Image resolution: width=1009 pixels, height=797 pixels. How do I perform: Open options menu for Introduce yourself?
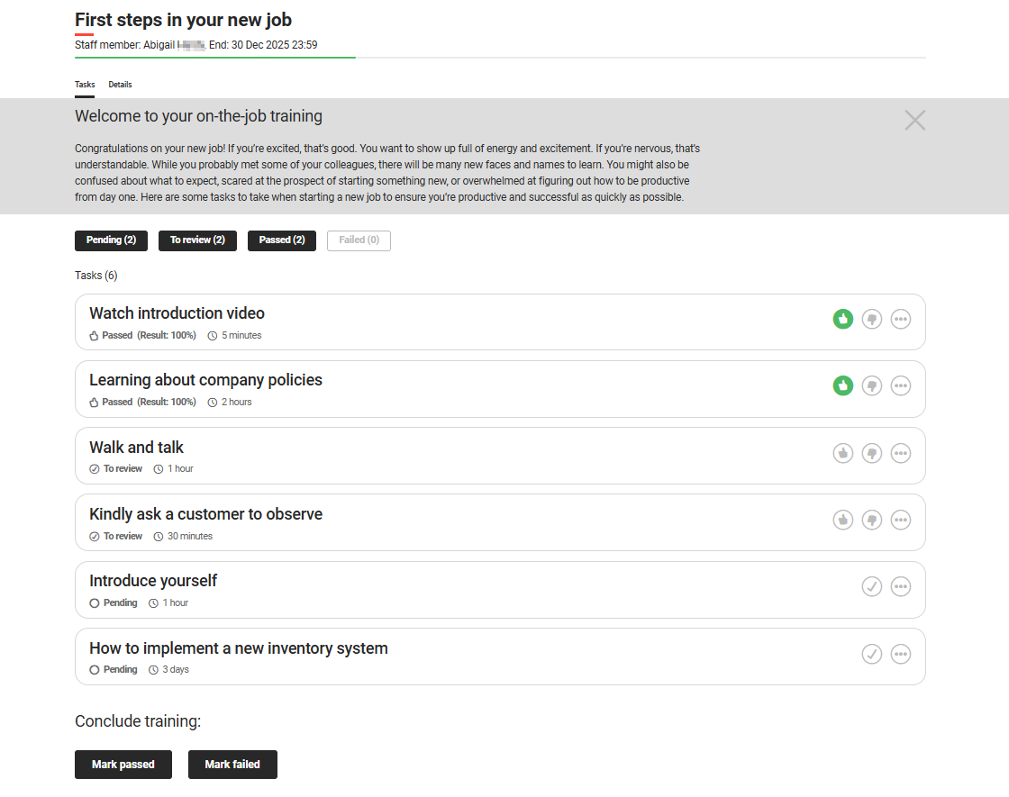click(900, 586)
